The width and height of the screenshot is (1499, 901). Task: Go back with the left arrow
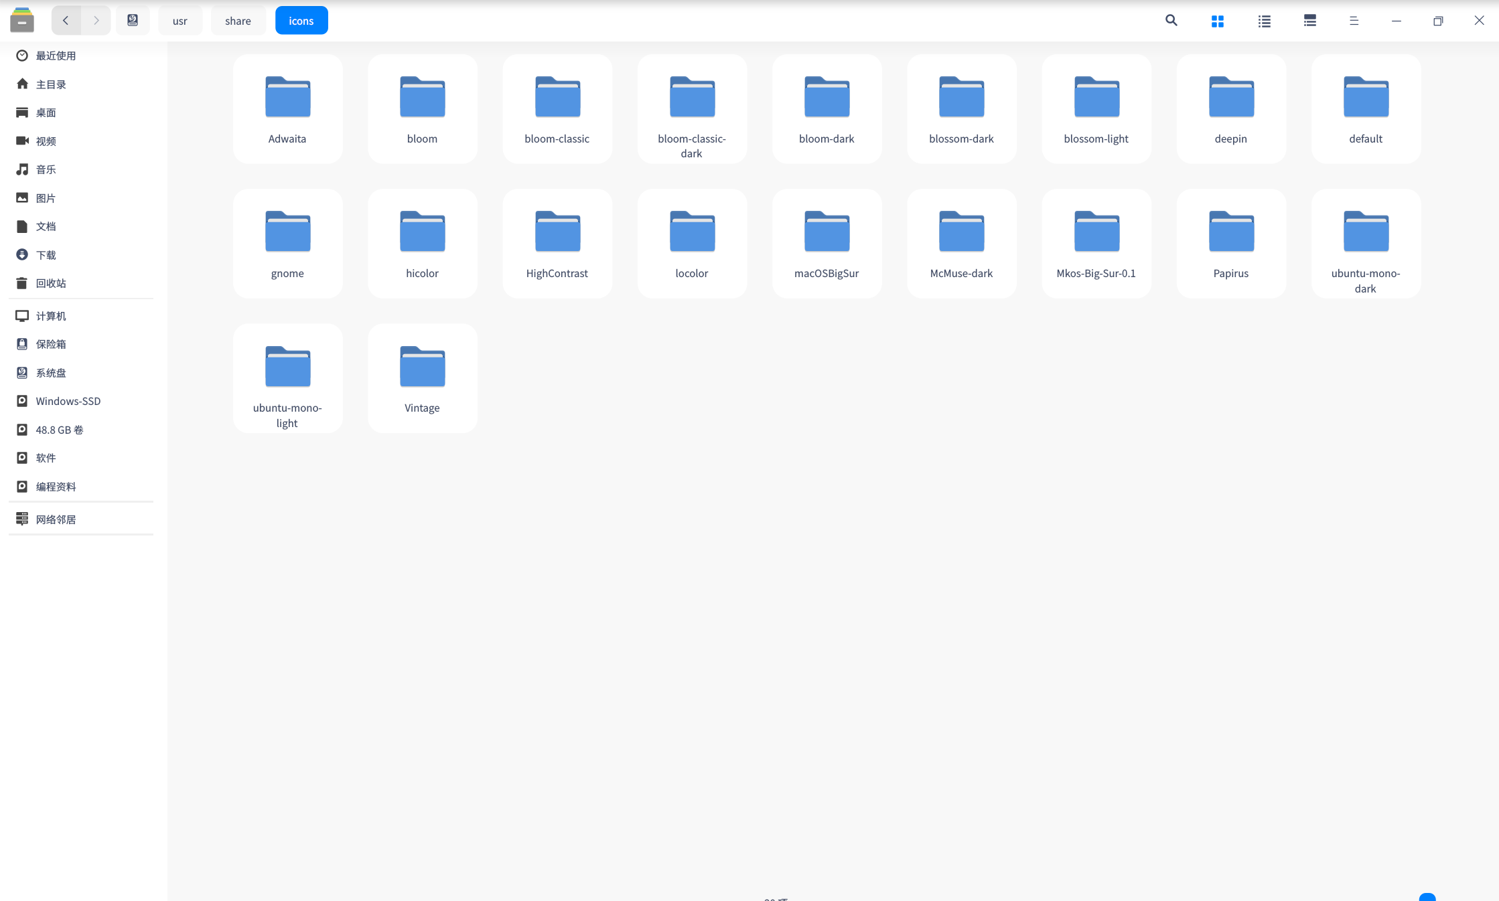pos(66,21)
